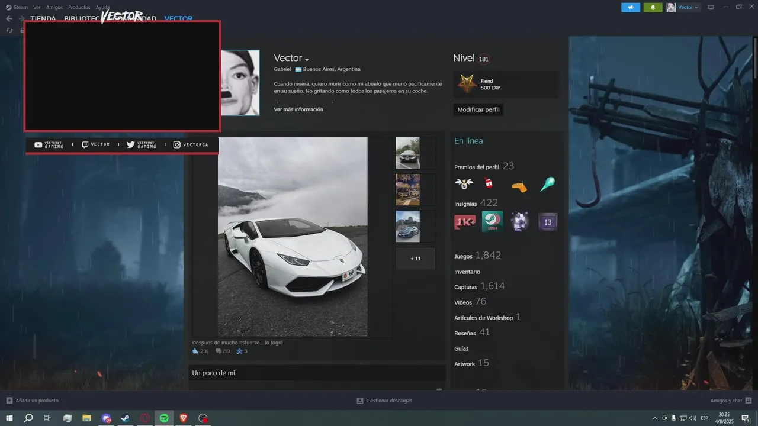Open Amigos y chat
The image size is (758, 426).
pos(731,401)
